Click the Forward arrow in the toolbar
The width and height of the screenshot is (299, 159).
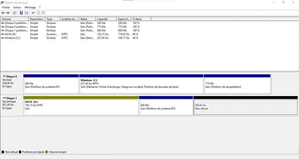point(8,13)
